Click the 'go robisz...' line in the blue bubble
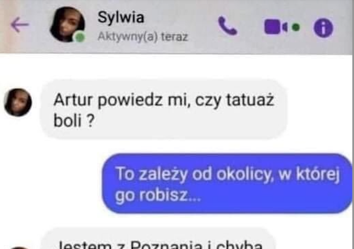This screenshot has width=354, height=249. point(158,195)
